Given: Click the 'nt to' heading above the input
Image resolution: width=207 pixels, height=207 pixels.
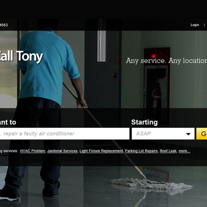Looking at the screenshot, I should tap(8, 122).
